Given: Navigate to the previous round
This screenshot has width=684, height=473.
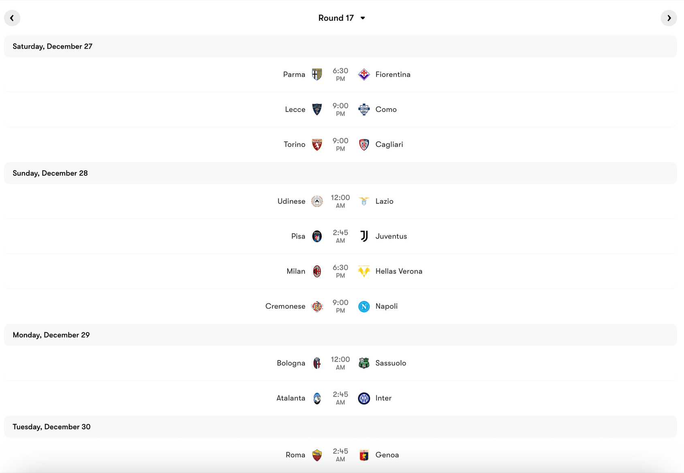Looking at the screenshot, I should [12, 18].
